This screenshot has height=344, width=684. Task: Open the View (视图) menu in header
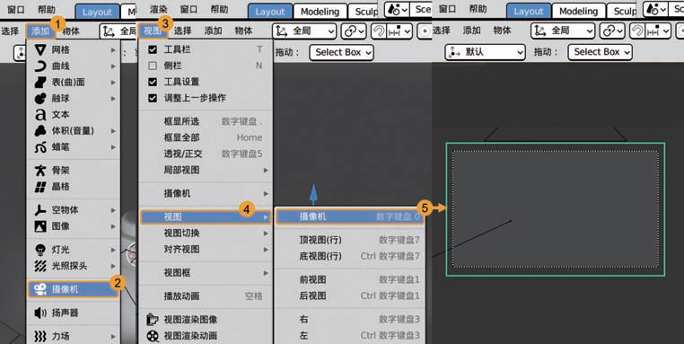153,31
